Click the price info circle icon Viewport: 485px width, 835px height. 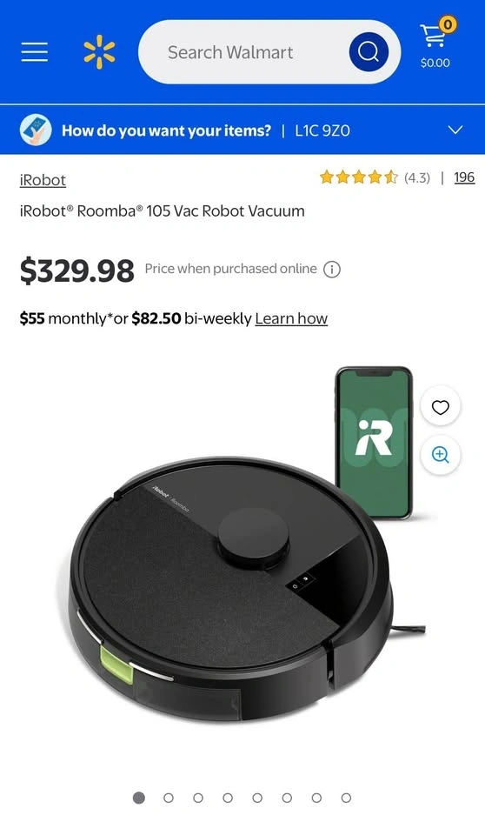point(332,270)
